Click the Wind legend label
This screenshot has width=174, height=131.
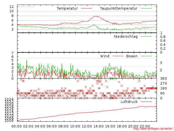pos(105,56)
